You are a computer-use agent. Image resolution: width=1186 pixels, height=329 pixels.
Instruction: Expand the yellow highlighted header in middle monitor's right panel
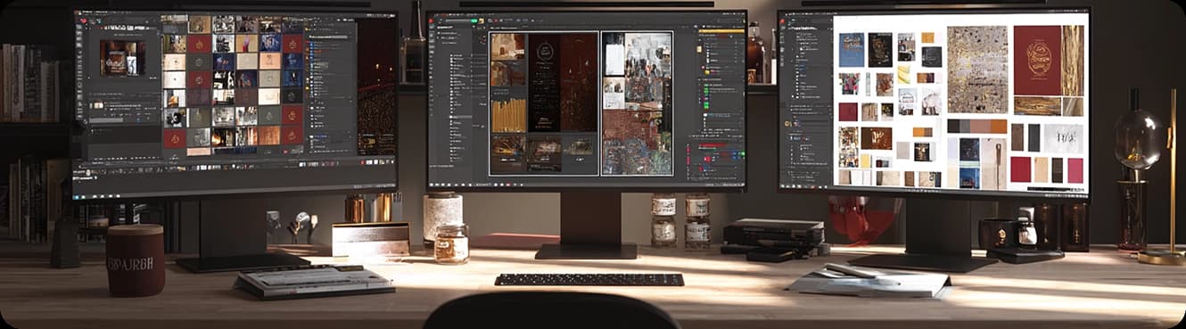click(721, 32)
